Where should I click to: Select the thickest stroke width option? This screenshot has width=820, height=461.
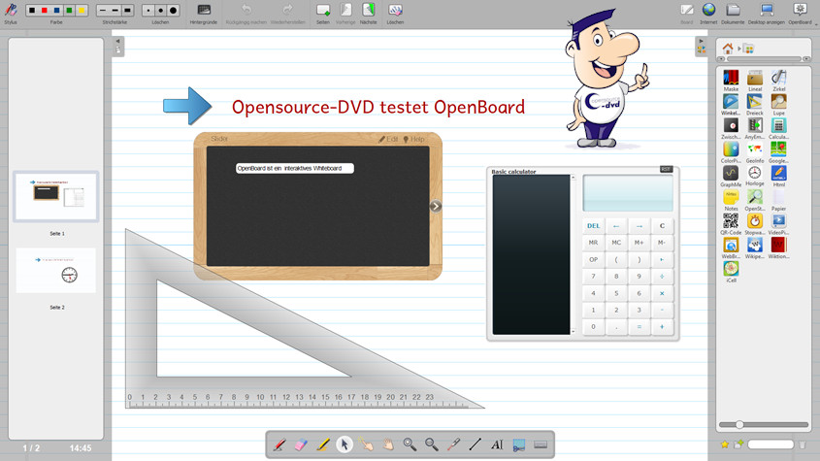coord(127,11)
